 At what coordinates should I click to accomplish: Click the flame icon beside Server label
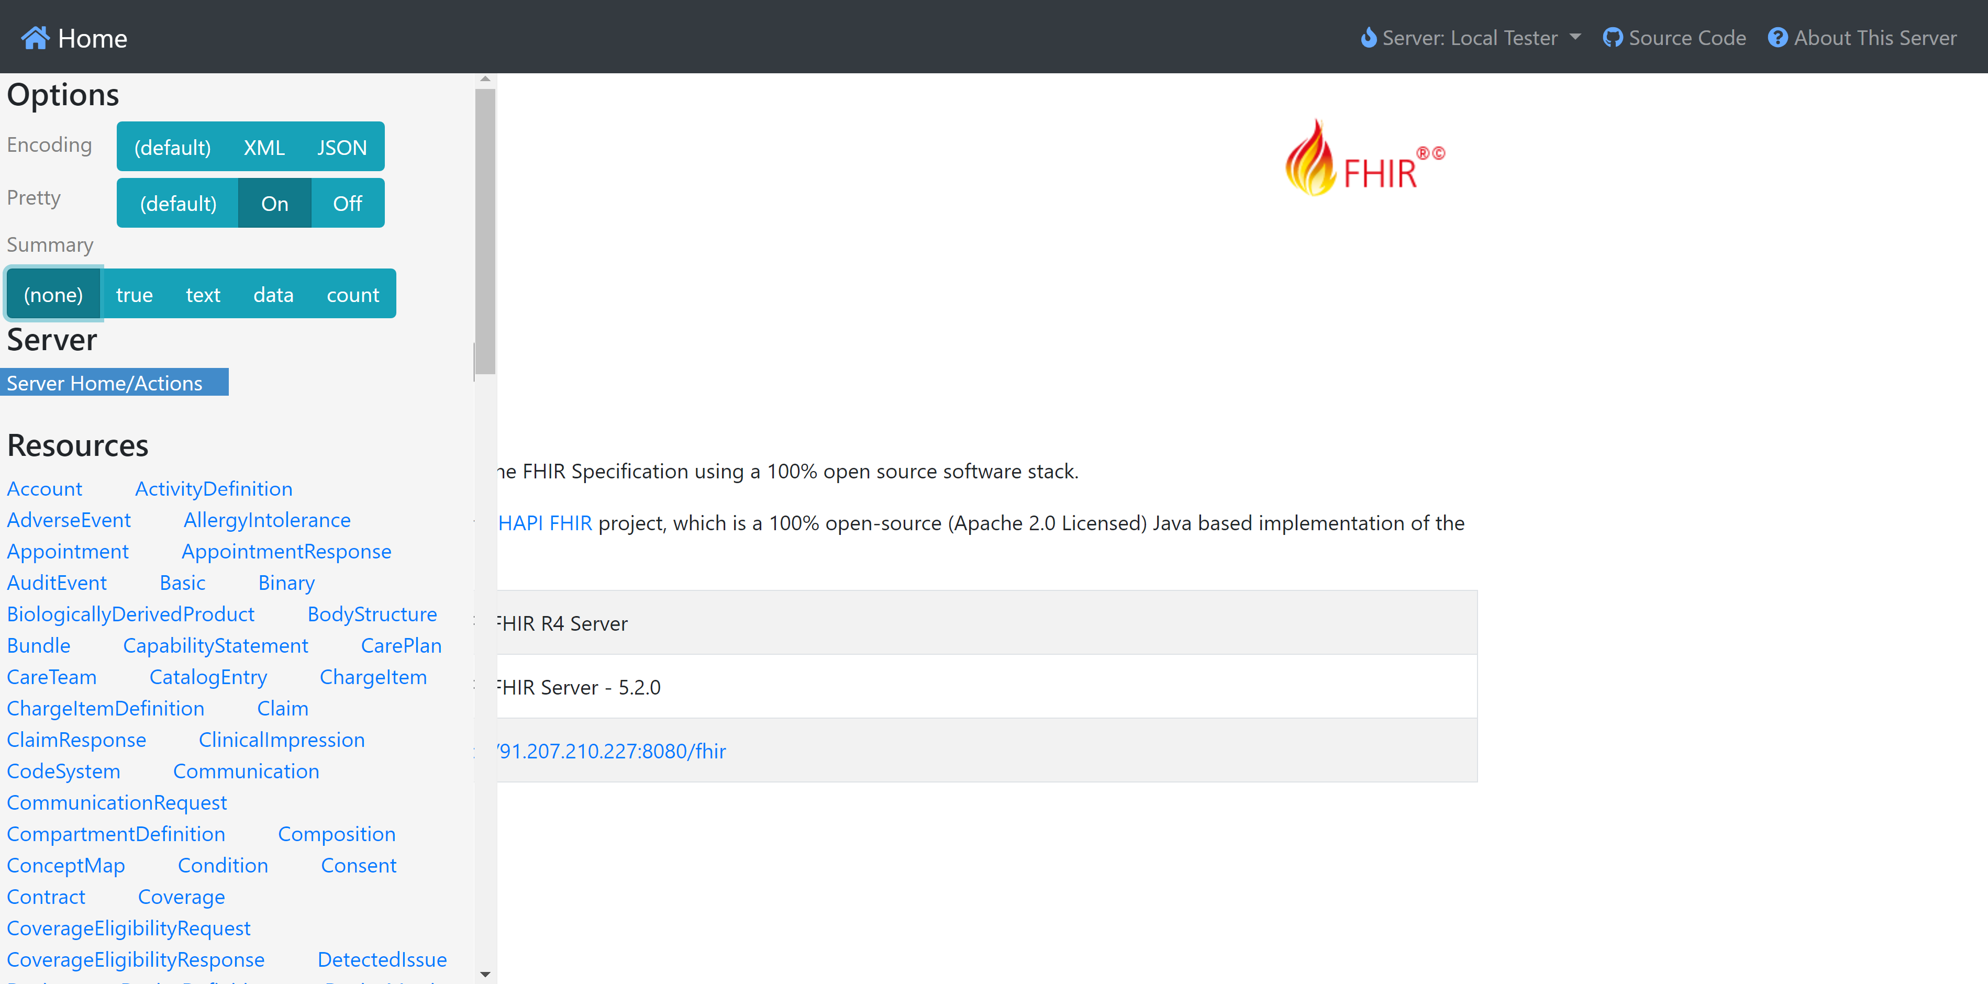(1368, 38)
